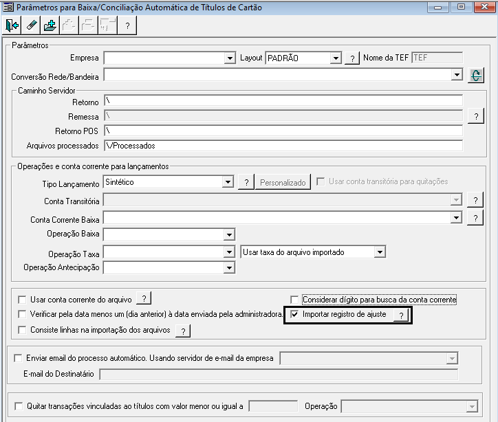The width and height of the screenshot is (498, 422).
Task: Open Tipo Lançamento Sintético dropdown
Action: (x=228, y=182)
